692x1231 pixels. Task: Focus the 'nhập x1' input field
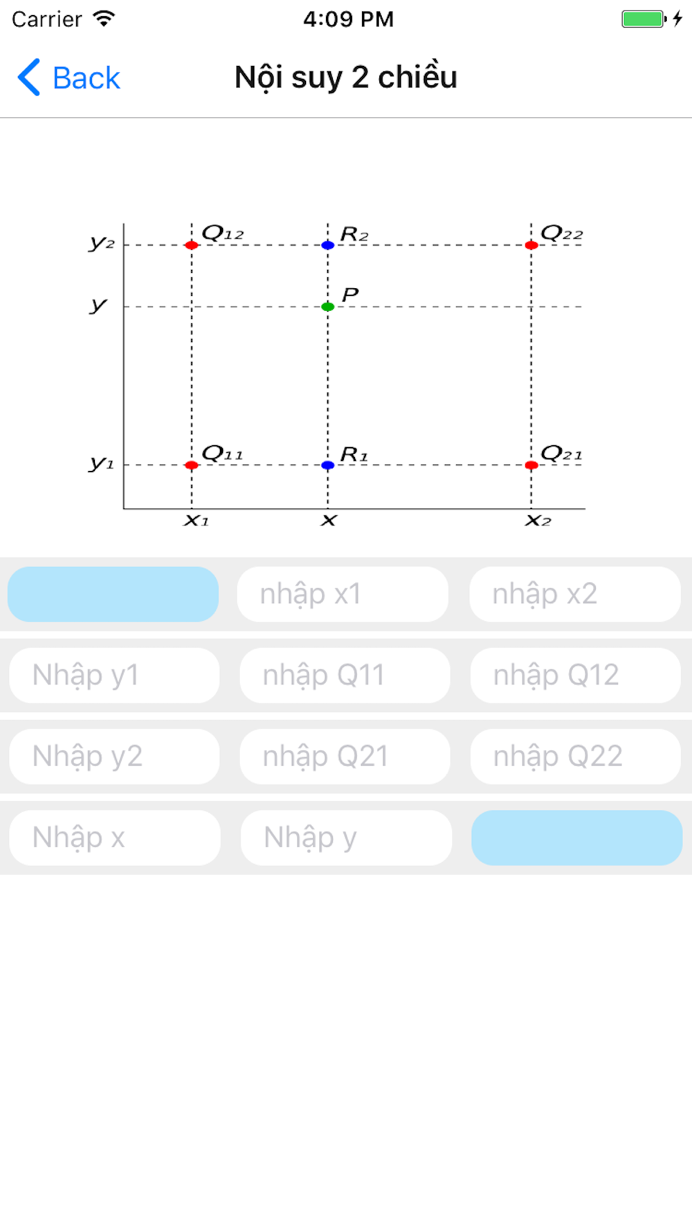pyautogui.click(x=343, y=594)
